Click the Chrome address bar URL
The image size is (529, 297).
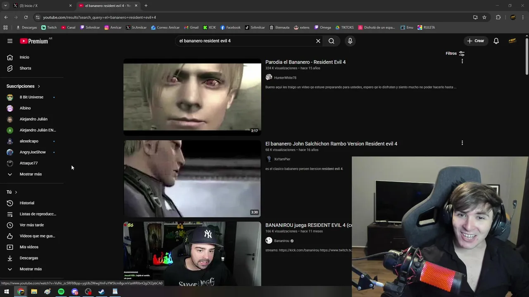[x=100, y=17]
